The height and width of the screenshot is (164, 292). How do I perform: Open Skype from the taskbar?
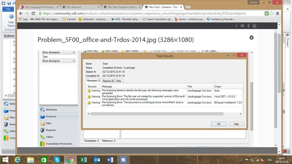point(57,160)
